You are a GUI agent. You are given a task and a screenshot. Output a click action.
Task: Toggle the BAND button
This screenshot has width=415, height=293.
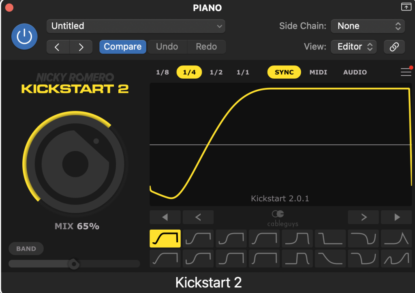(x=26, y=249)
